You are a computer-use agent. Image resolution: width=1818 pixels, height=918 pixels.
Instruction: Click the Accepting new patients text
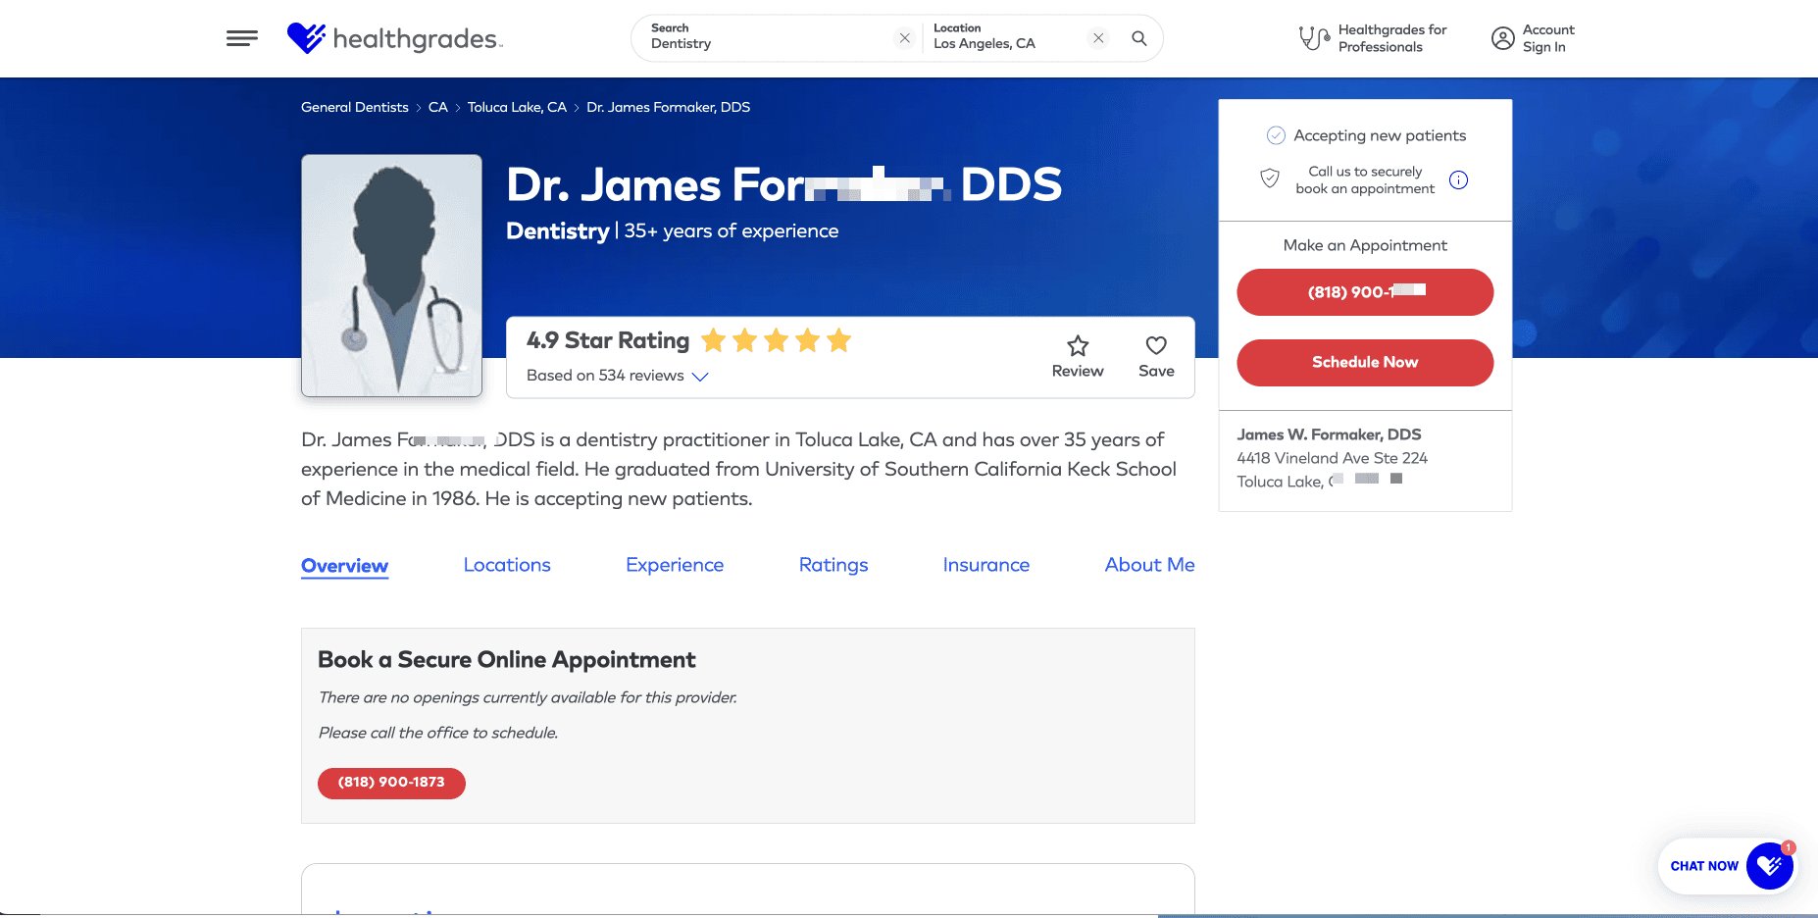pyautogui.click(x=1380, y=135)
